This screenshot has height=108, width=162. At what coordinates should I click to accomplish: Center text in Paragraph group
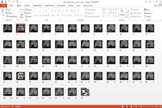(65, 15)
